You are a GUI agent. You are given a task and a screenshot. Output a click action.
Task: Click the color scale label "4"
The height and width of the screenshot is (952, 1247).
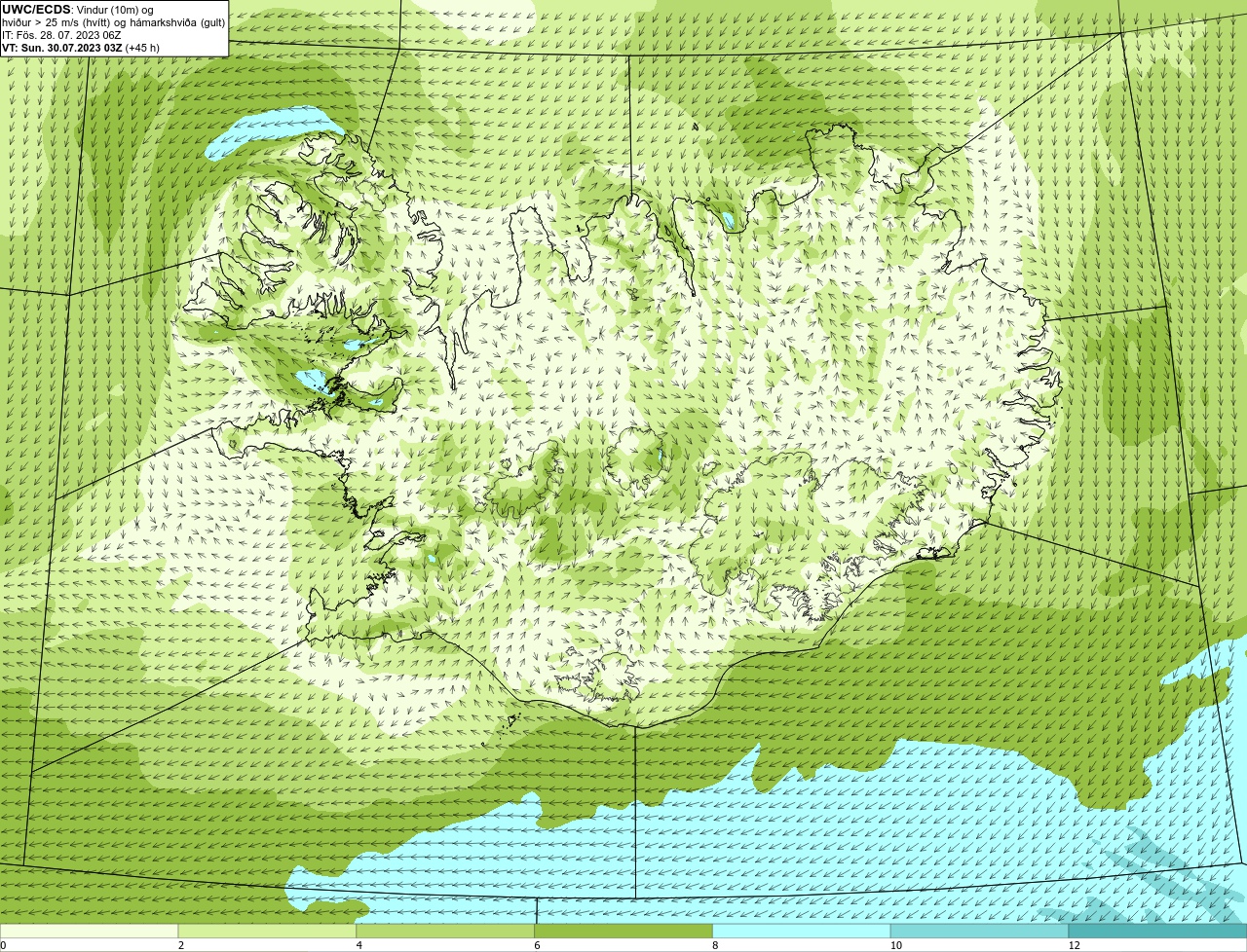point(359,945)
